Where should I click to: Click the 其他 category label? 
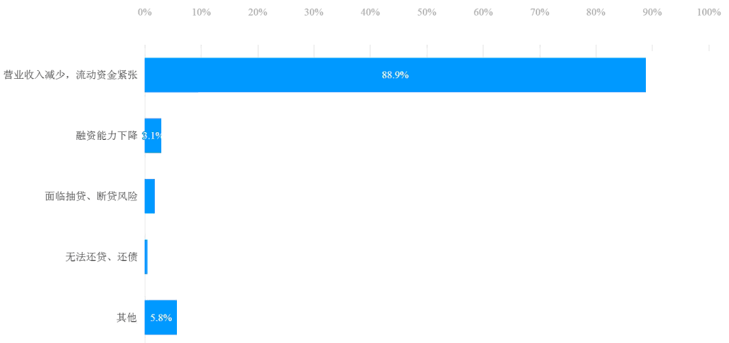pos(126,318)
